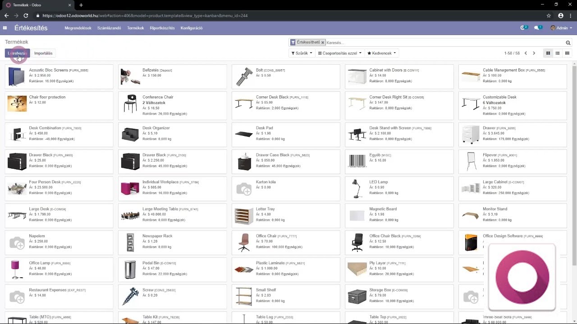The width and height of the screenshot is (577, 324).
Task: Reload the browser page
Action: [26, 15]
